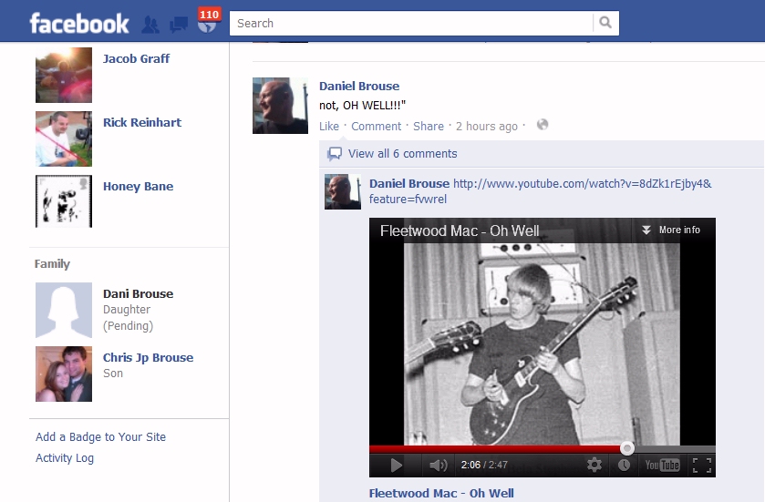Screen dimensions: 765x502
Task: Expand View all 6 comments
Action: (402, 154)
